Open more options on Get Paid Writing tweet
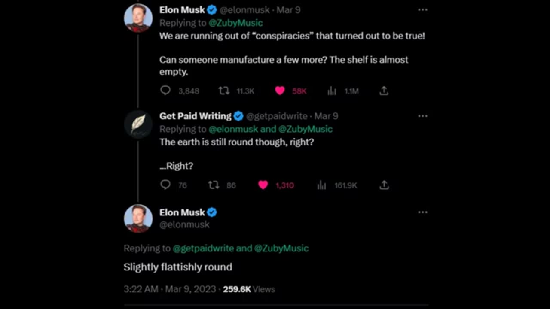The height and width of the screenshot is (309, 550). (423, 116)
